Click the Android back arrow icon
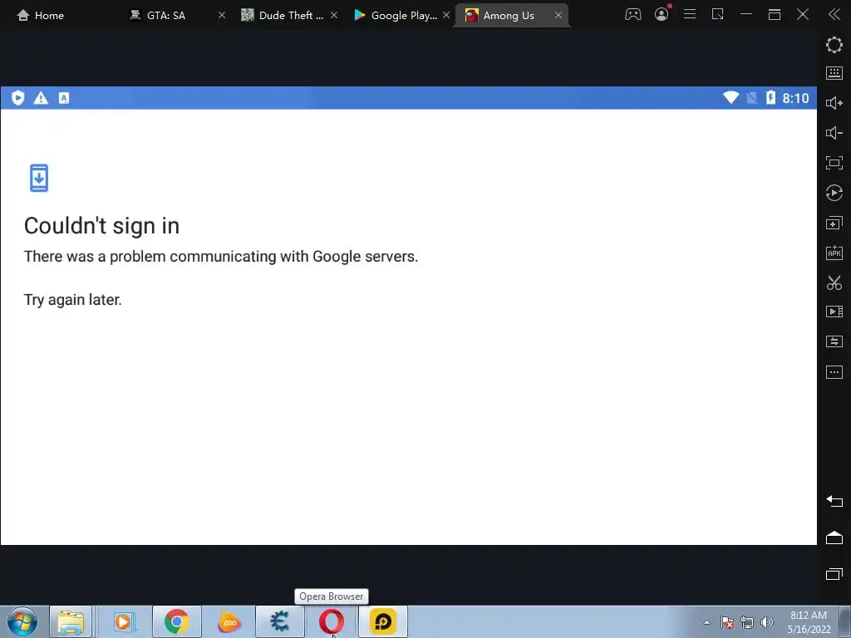 click(834, 501)
